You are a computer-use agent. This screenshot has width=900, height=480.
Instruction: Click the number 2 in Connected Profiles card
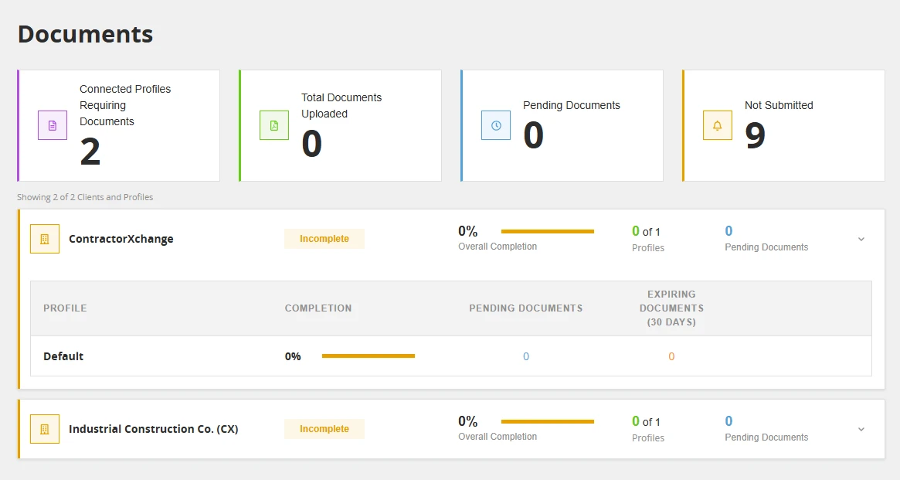coord(90,151)
